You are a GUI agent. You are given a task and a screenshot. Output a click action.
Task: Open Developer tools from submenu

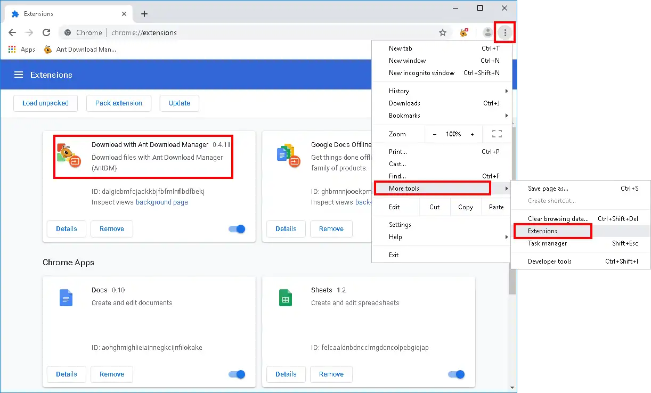(581, 261)
